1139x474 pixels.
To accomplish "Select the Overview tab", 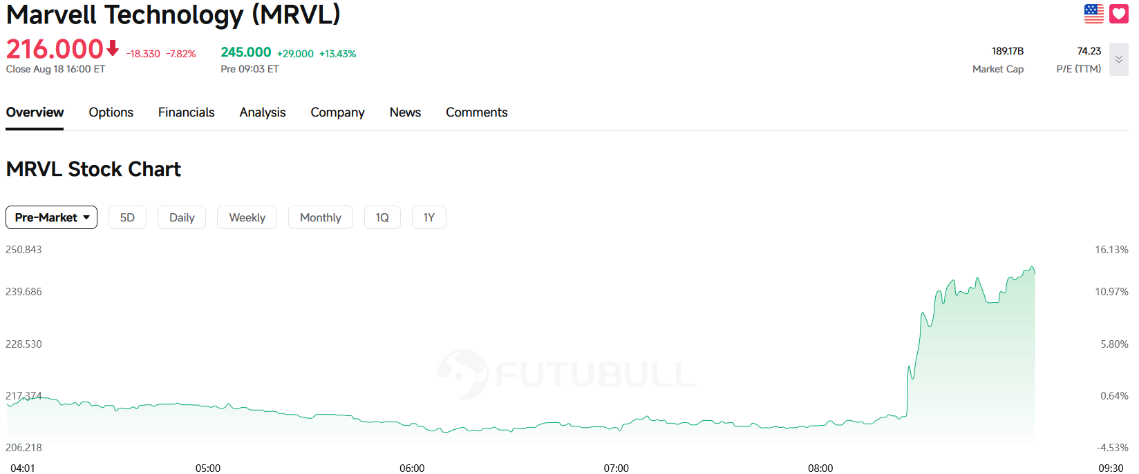I will 35,112.
